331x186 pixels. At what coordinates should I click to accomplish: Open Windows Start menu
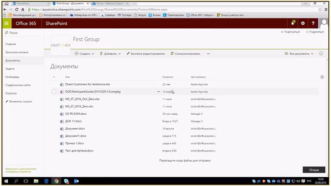click(6, 181)
